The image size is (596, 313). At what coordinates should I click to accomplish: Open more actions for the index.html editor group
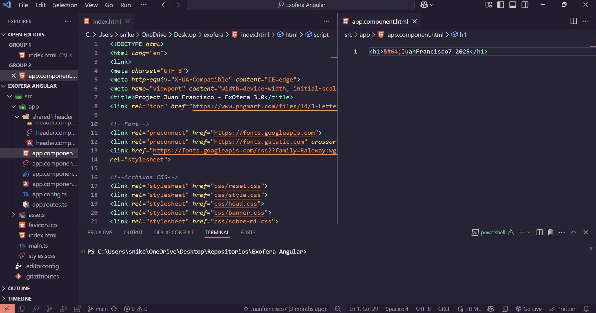326,21
